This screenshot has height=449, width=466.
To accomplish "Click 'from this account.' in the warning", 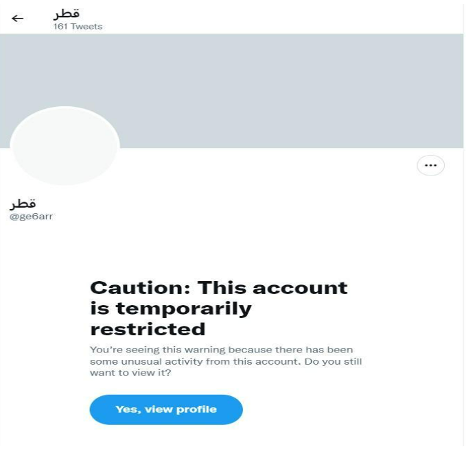I will click(x=253, y=361).
